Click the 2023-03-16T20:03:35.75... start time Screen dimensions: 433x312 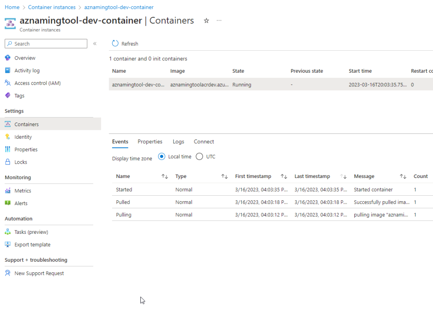tap(378, 85)
